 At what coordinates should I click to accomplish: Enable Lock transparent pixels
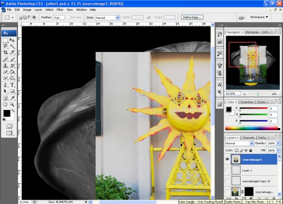pos(236,150)
